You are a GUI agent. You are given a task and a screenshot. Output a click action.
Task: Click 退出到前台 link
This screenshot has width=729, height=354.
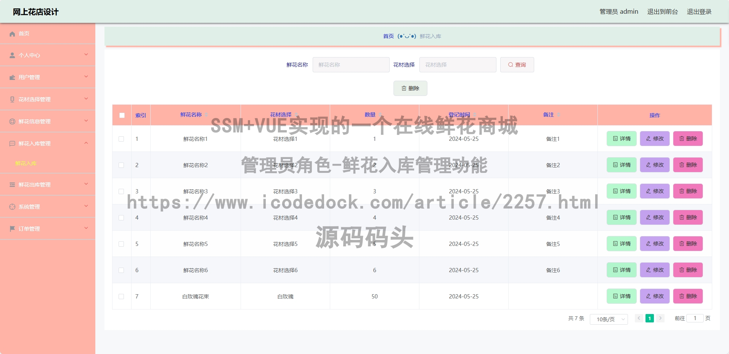pos(663,12)
